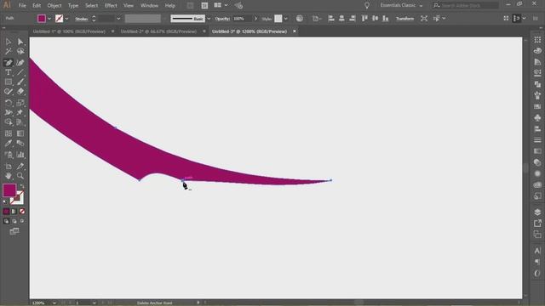Activate the Pen tool

[9, 63]
